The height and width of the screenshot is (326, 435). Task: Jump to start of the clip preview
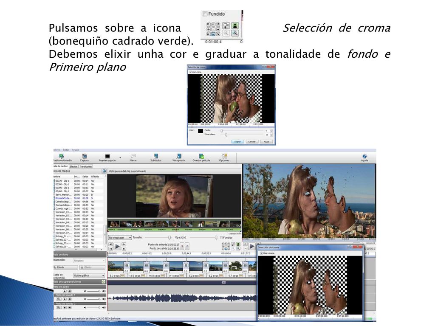110,249
